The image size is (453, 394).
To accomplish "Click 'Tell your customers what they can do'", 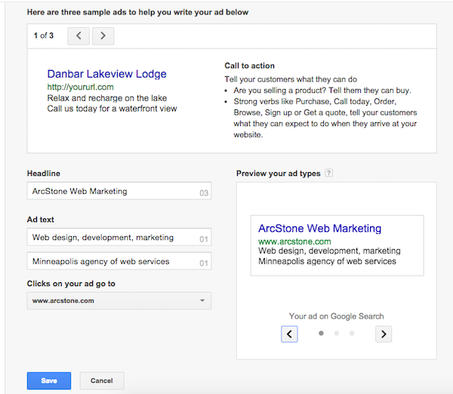I will [291, 79].
